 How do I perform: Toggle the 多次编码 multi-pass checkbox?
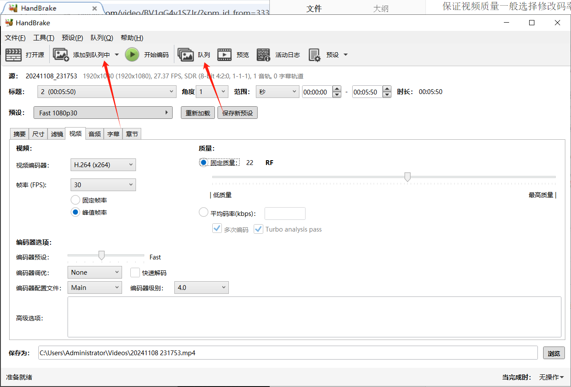(217, 229)
